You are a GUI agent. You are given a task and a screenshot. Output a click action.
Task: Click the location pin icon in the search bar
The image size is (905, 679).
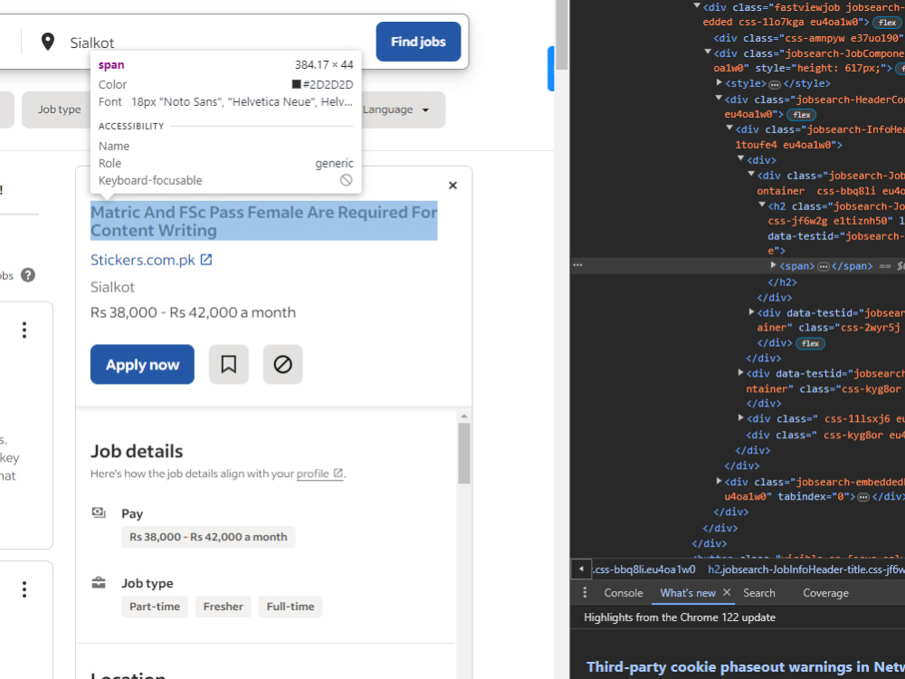48,41
